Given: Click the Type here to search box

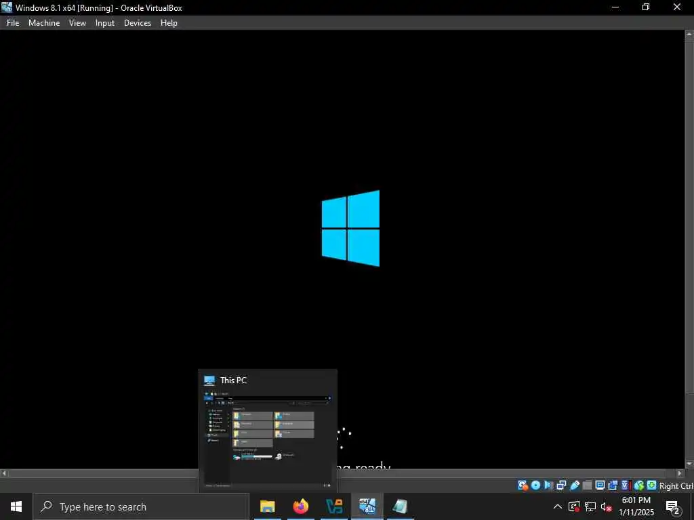Looking at the screenshot, I should point(141,506).
